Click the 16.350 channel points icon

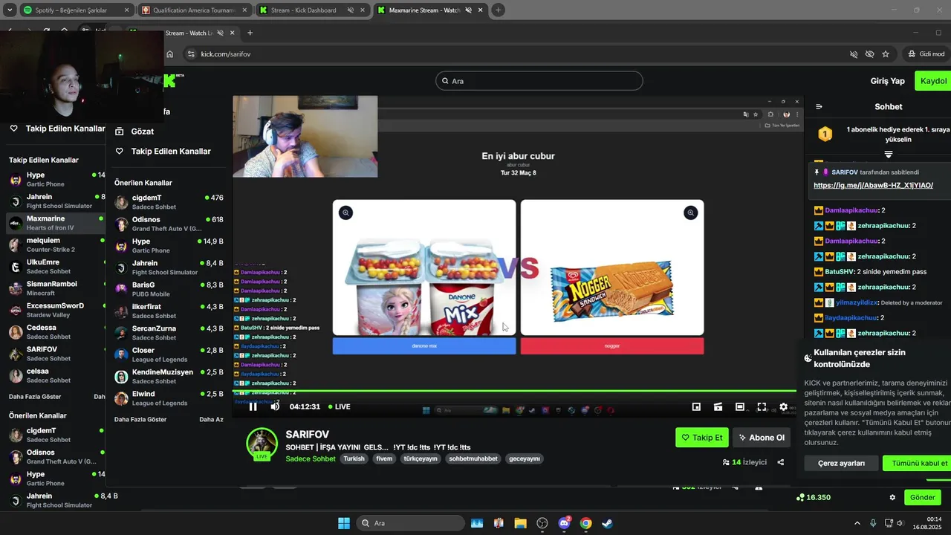pyautogui.click(x=800, y=497)
